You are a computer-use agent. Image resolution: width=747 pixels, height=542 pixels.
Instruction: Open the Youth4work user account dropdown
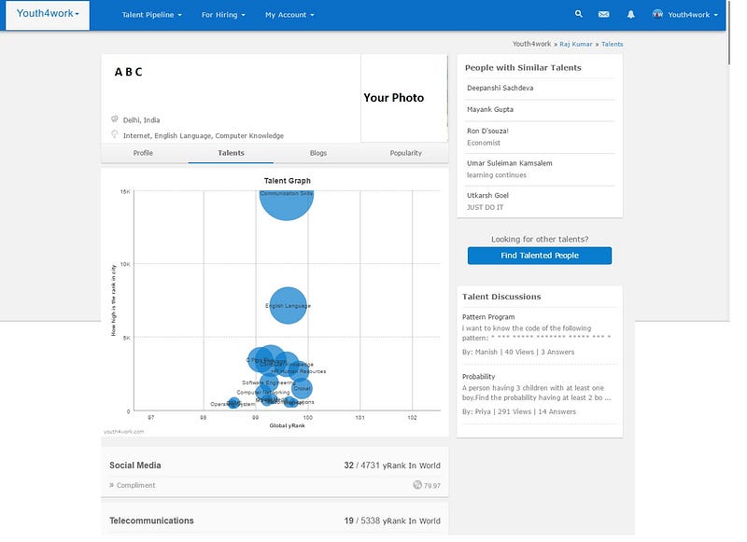(x=693, y=15)
